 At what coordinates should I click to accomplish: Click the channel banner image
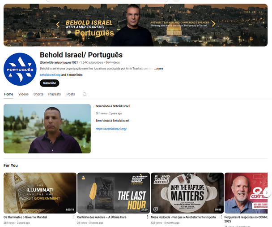(136, 25)
